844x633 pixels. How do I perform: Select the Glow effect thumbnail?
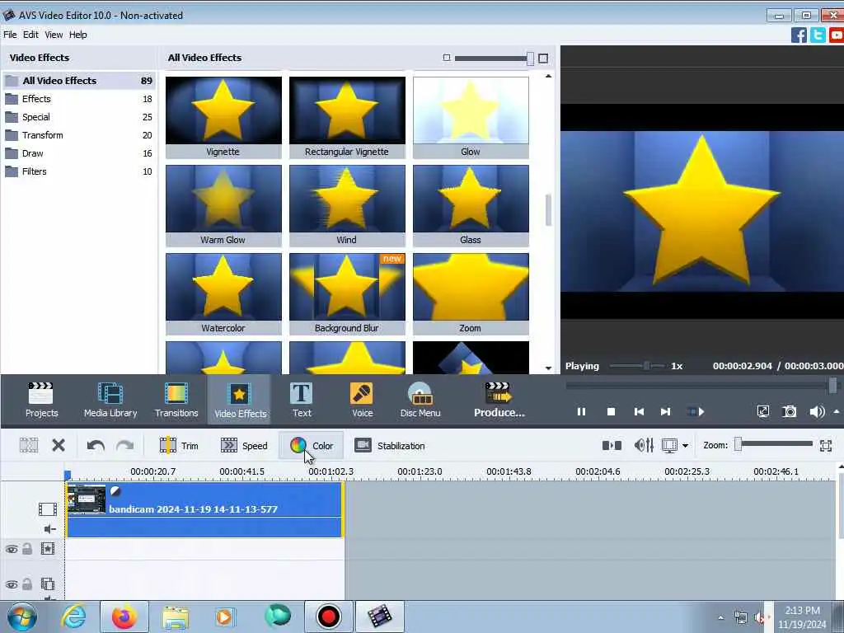(471, 117)
